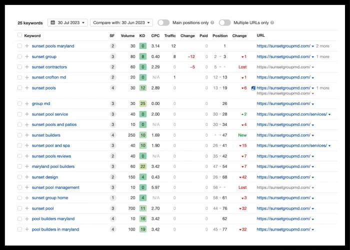Open URL dropdown arrow in sunset pool and spa row
The image size is (350, 250).
(x=329, y=146)
